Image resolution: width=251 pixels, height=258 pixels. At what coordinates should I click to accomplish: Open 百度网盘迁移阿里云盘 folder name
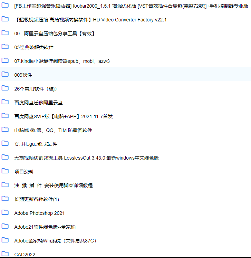[38, 103]
